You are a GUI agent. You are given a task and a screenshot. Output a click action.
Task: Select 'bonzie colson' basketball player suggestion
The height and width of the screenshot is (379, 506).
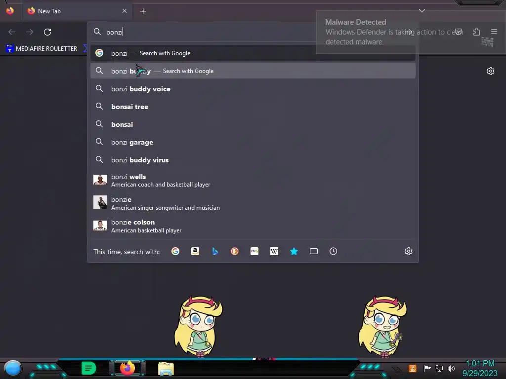pos(253,226)
